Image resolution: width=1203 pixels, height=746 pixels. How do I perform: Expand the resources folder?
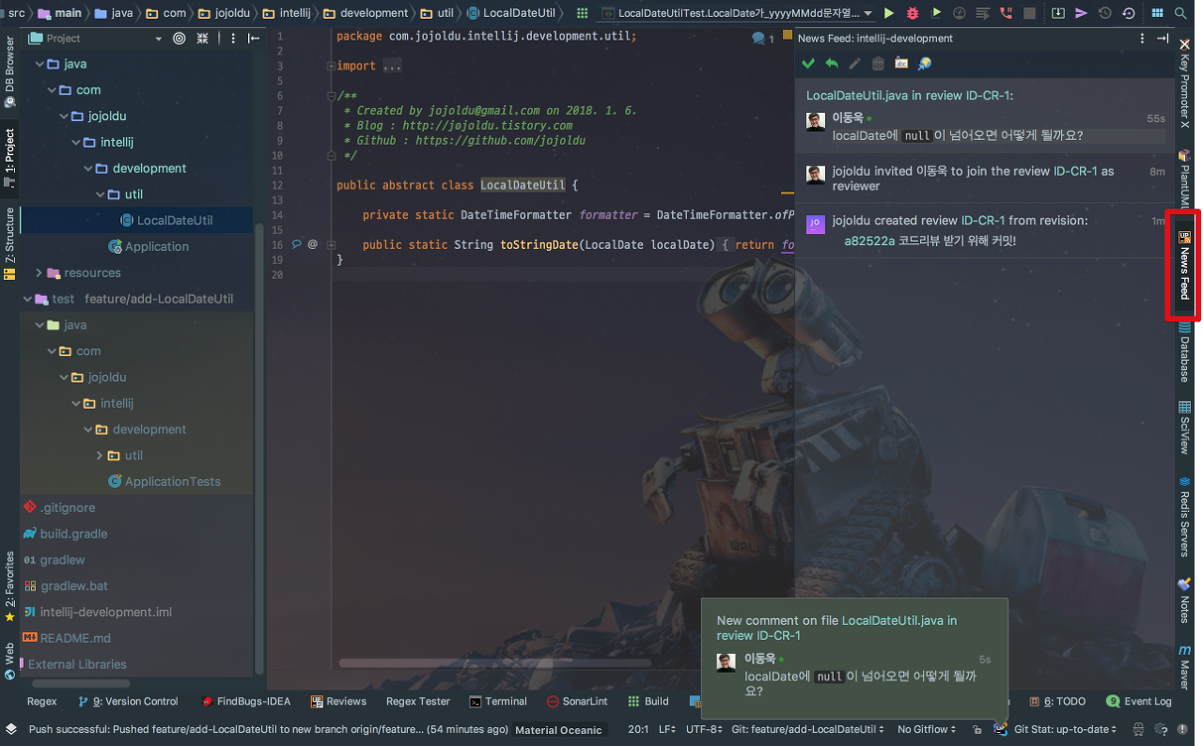coord(39,272)
